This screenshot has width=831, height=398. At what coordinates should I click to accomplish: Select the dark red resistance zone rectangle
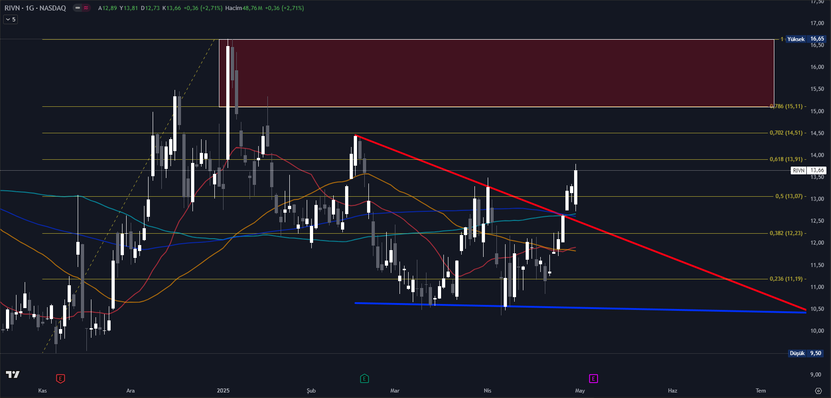coord(496,73)
